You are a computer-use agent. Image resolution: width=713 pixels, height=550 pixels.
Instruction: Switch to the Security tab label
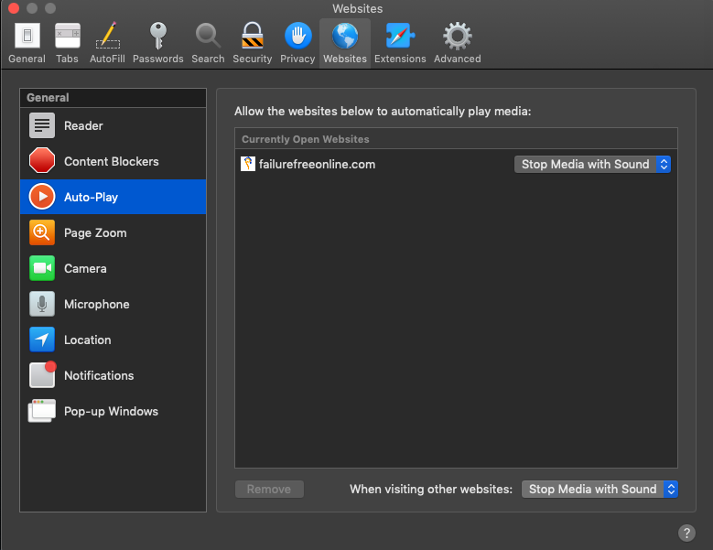253,59
